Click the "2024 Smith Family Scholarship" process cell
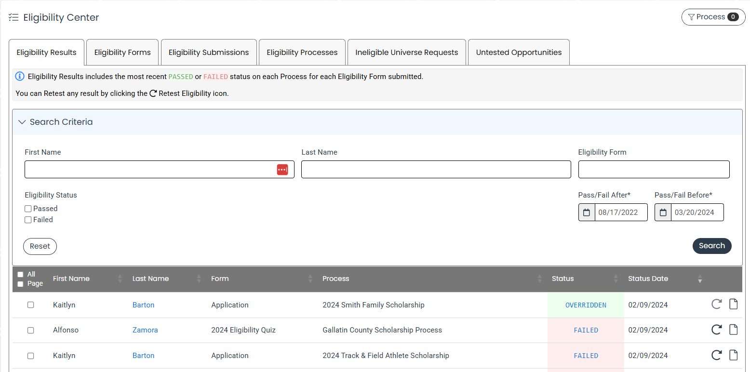Screen dimensions: 750x372 374,305
